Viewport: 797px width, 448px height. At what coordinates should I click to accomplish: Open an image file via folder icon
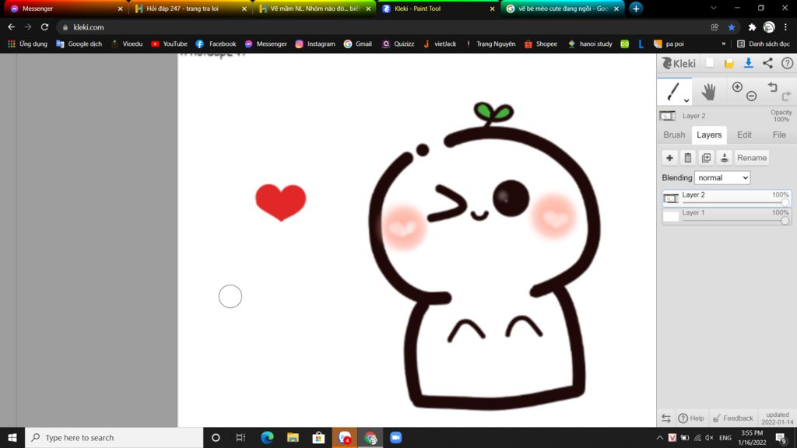[729, 64]
